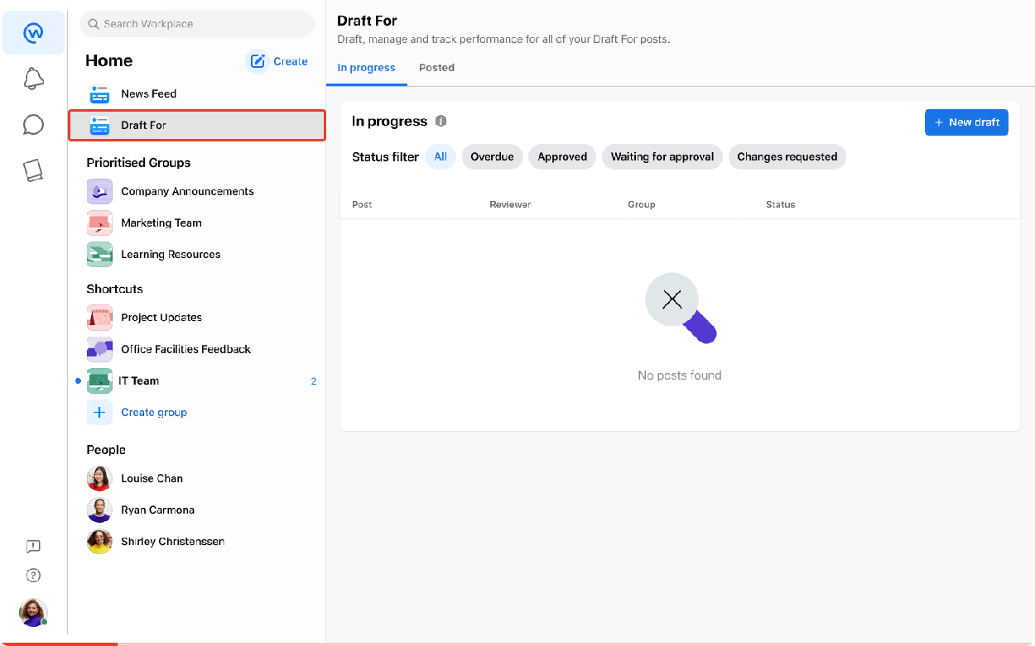Open the Marketing Team group
The image size is (1035, 646).
[x=160, y=223]
